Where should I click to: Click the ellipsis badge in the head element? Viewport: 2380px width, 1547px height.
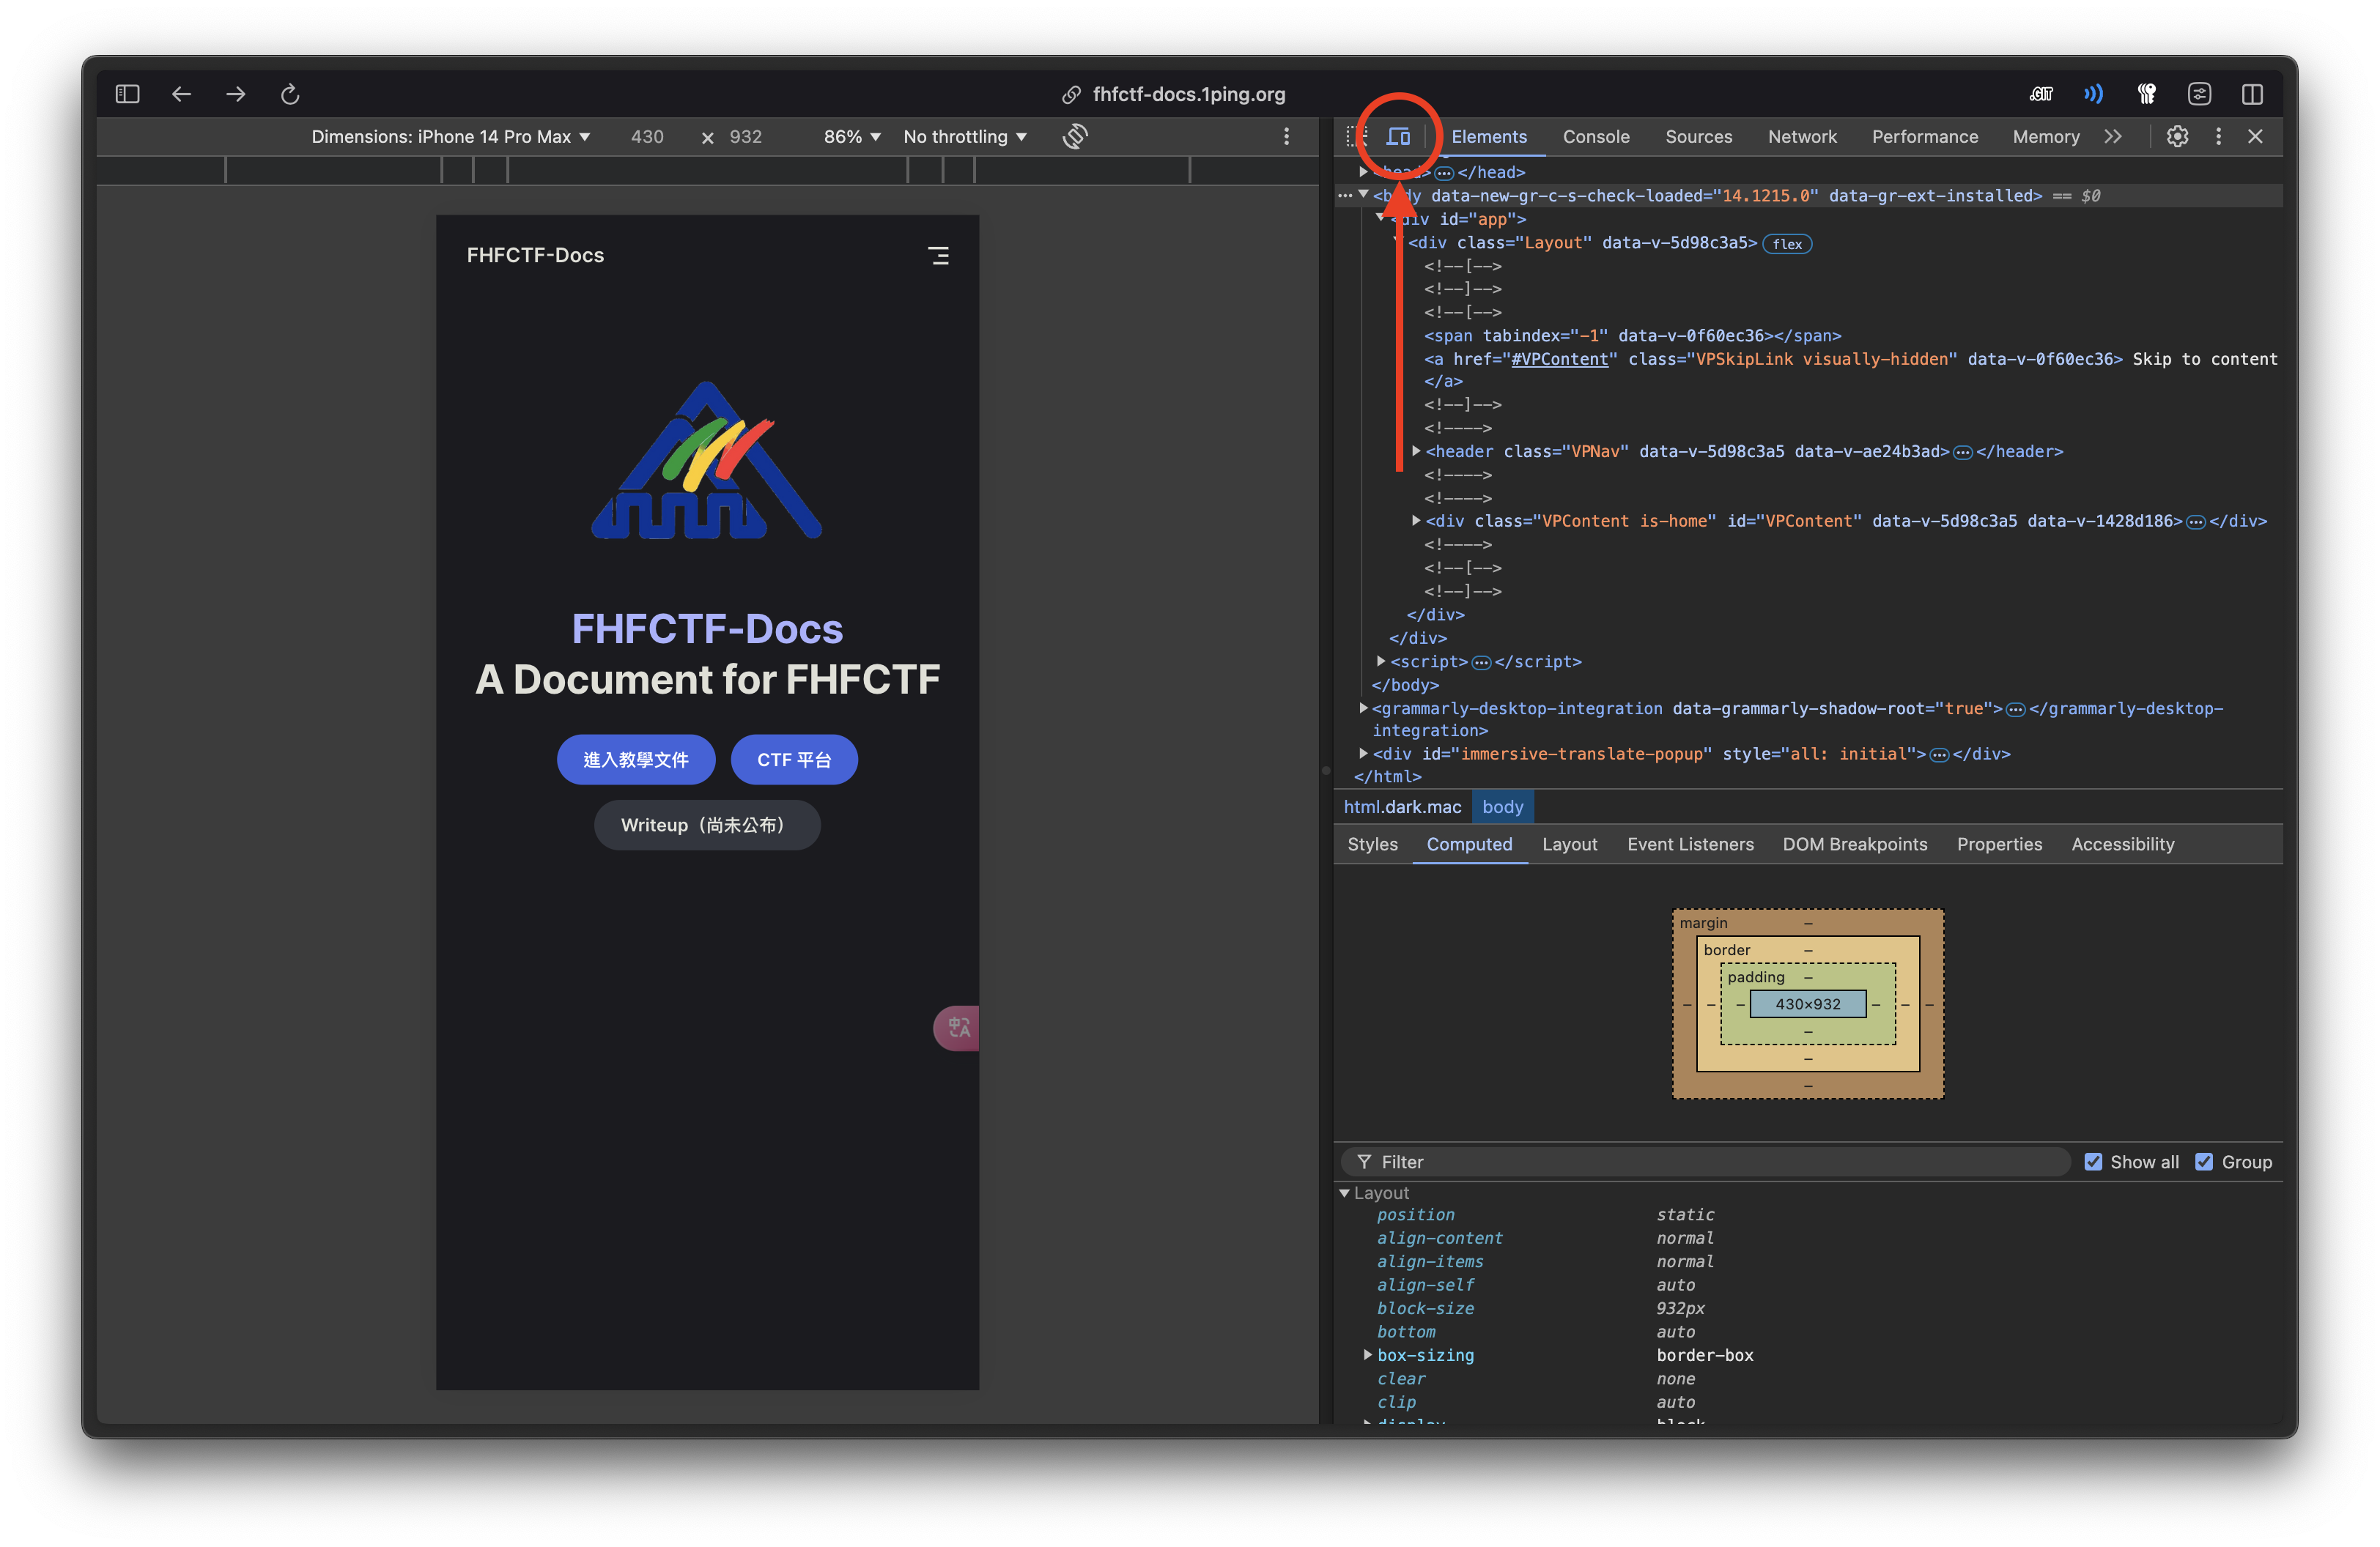[1444, 173]
